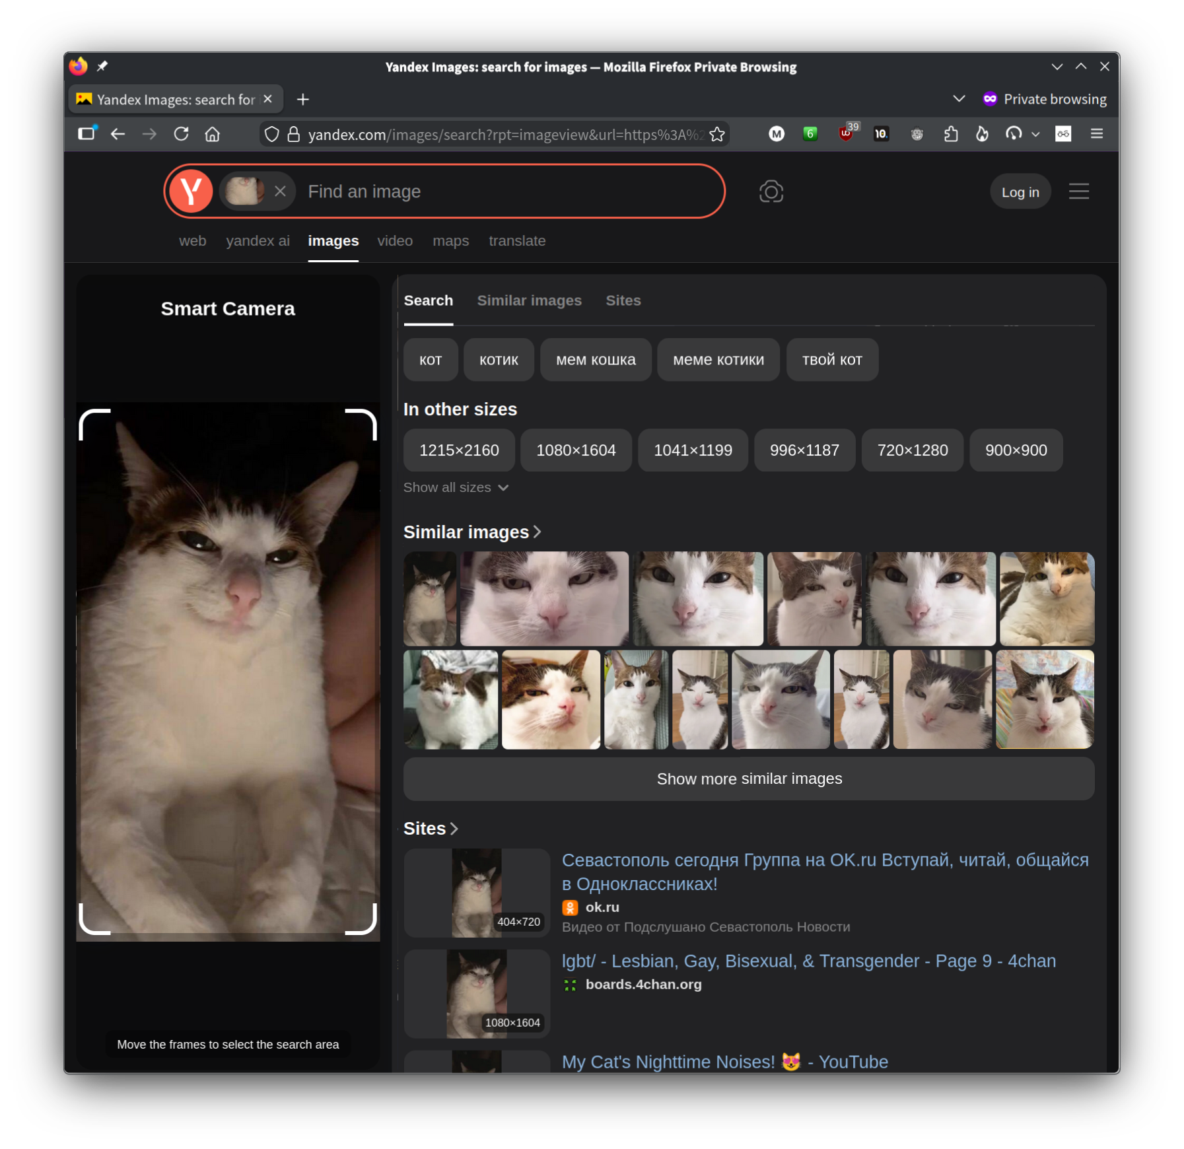Click the Private browsing indicator
The image size is (1184, 1149).
[x=1045, y=99]
